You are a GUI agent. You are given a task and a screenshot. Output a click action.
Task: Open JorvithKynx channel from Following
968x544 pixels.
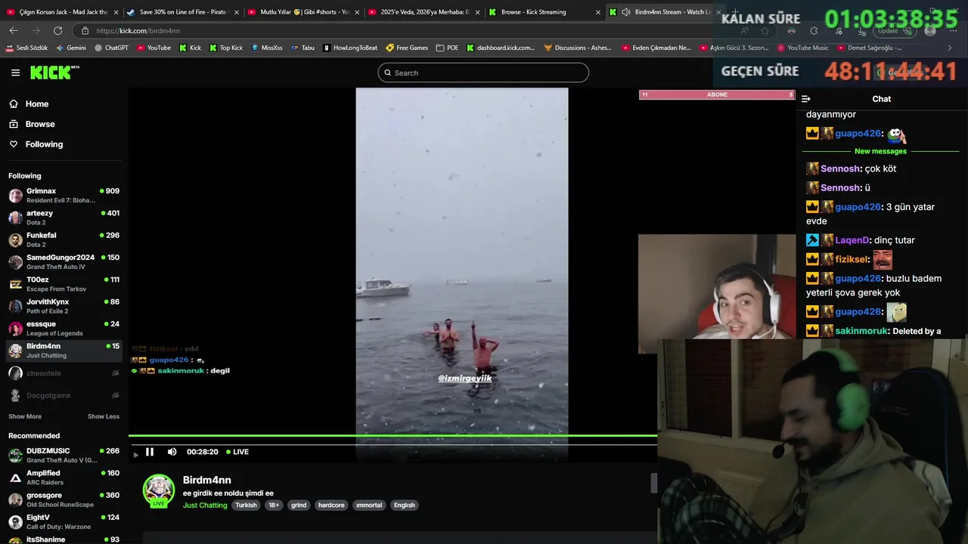[64, 306]
